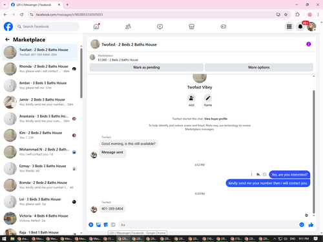Screen dimensions: 323x242
Task: Show hidden system tray icons
Action: (275, 239)
